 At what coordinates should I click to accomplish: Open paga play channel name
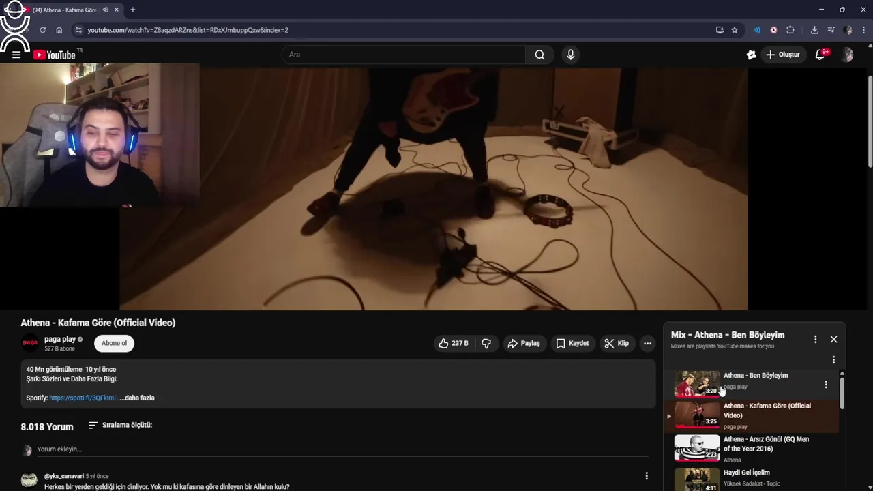60,339
